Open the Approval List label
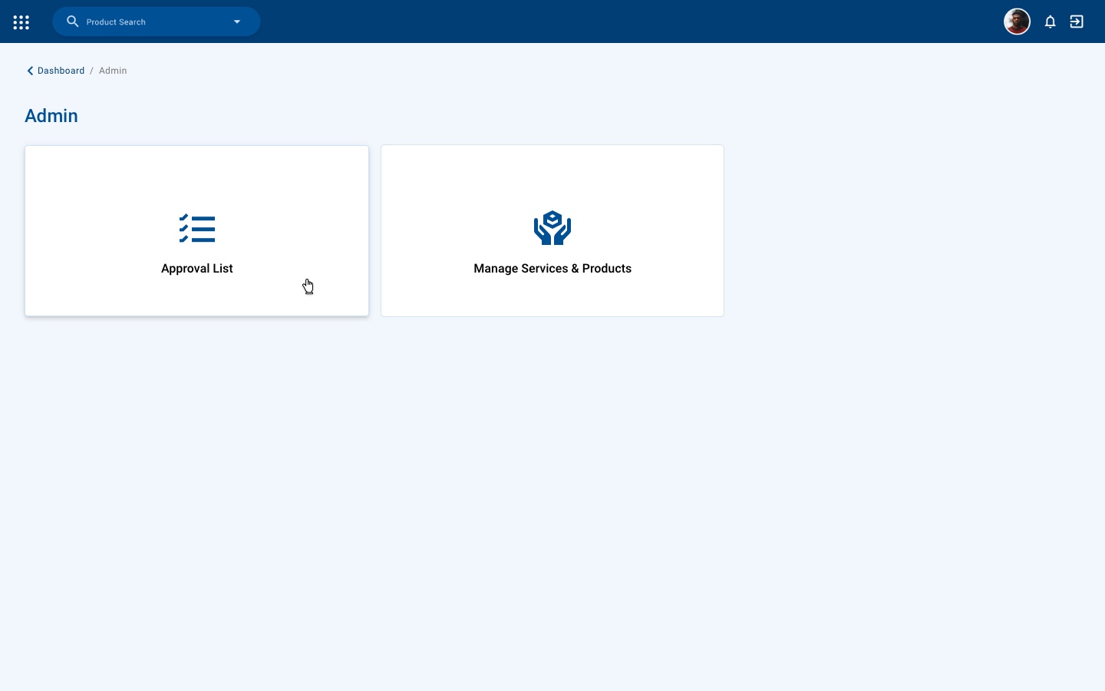Viewport: 1105px width, 691px height. (197, 269)
